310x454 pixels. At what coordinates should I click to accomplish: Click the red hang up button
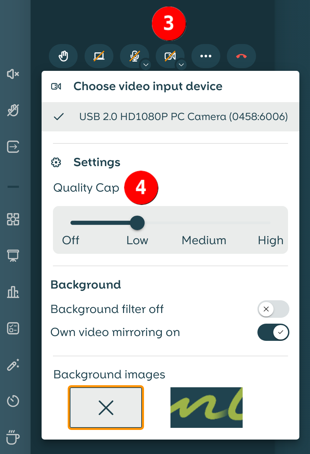(241, 56)
